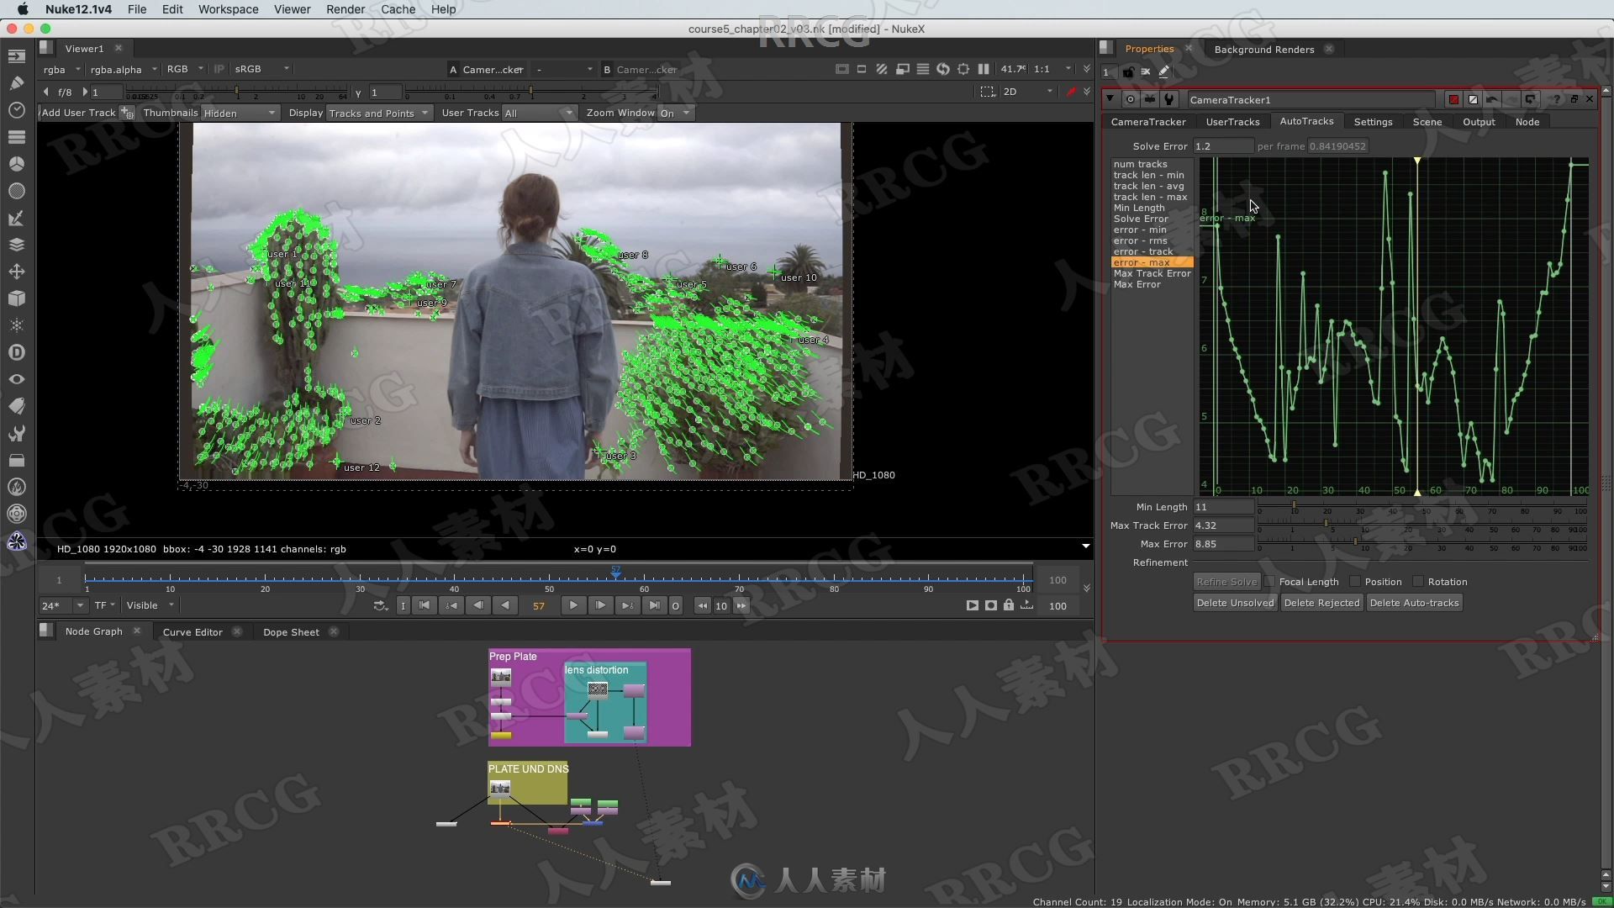The width and height of the screenshot is (1614, 908).
Task: Open the rgba channel set dropdown
Action: coord(62,69)
